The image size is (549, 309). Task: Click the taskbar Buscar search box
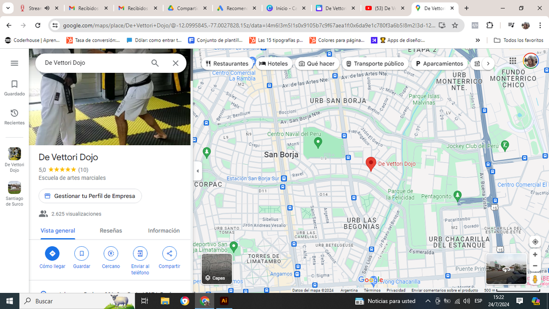(77, 301)
